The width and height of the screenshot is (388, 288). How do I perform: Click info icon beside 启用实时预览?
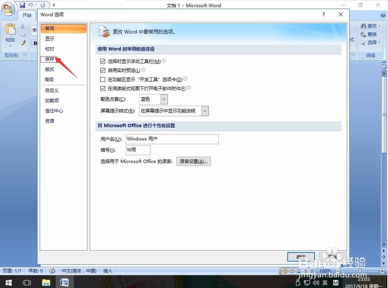(143, 70)
